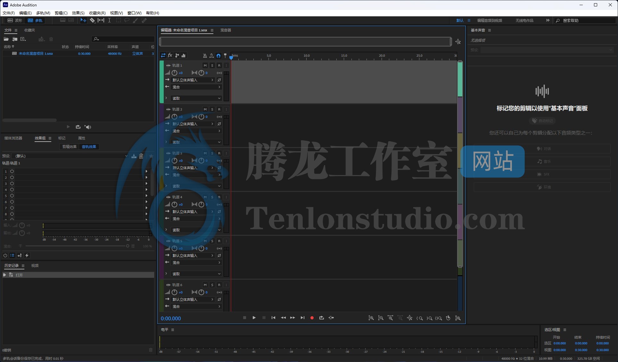Select the Slip tool
The width and height of the screenshot is (618, 362).
(101, 20)
